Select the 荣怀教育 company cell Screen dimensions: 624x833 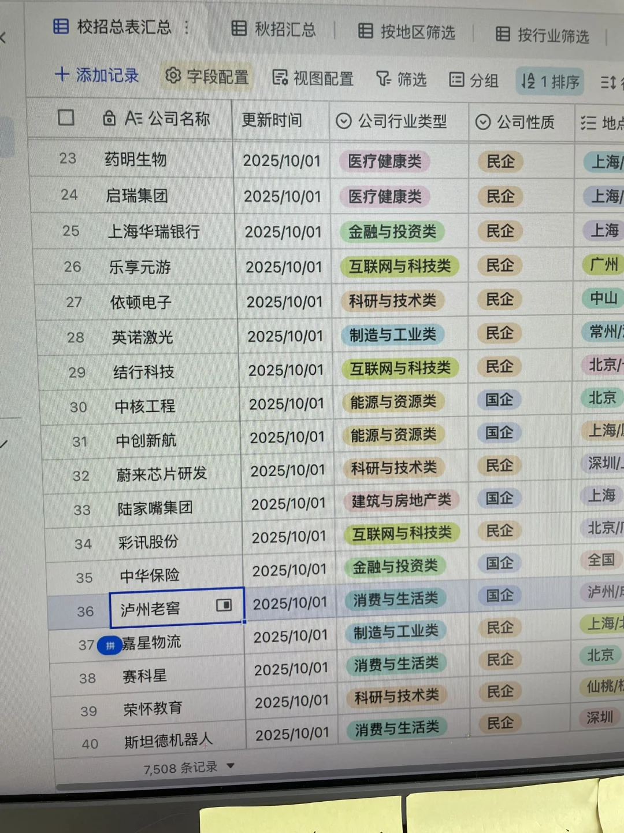coord(153,709)
